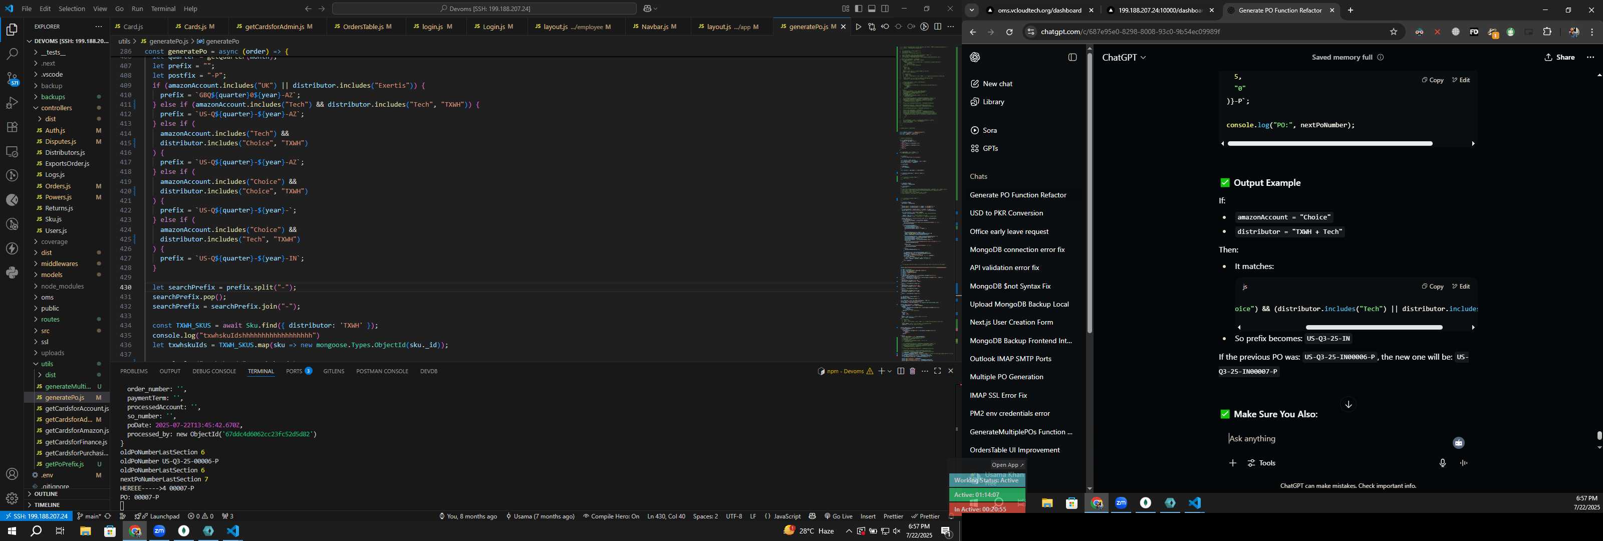Open the Chrome tab search dropdown

point(971,10)
